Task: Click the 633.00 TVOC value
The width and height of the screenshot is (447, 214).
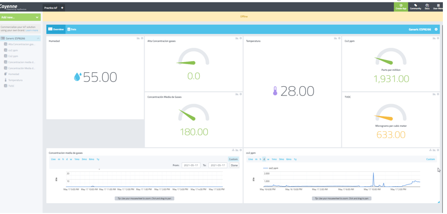Action: [391, 135]
